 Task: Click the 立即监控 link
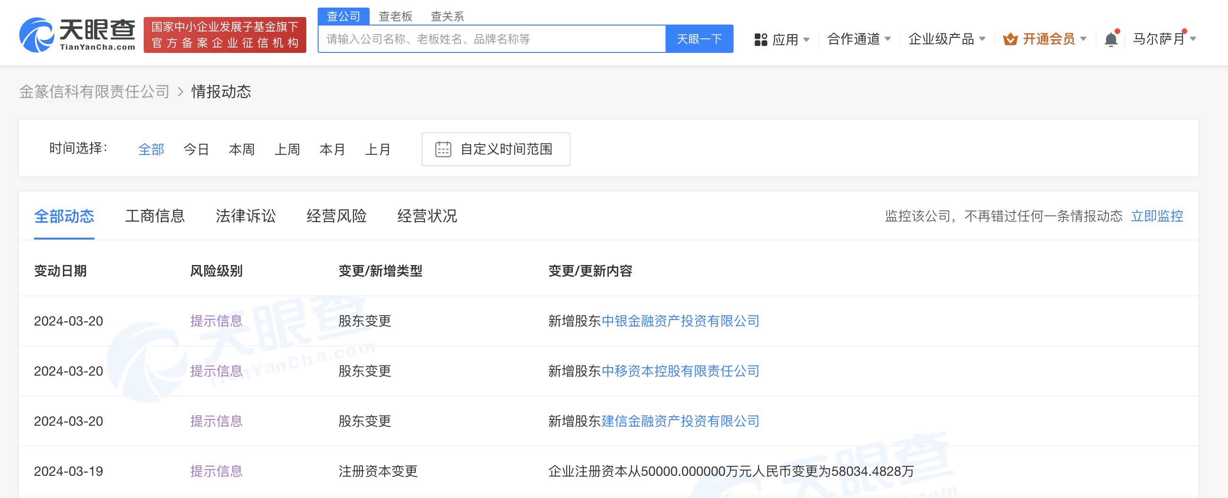[x=1157, y=216]
